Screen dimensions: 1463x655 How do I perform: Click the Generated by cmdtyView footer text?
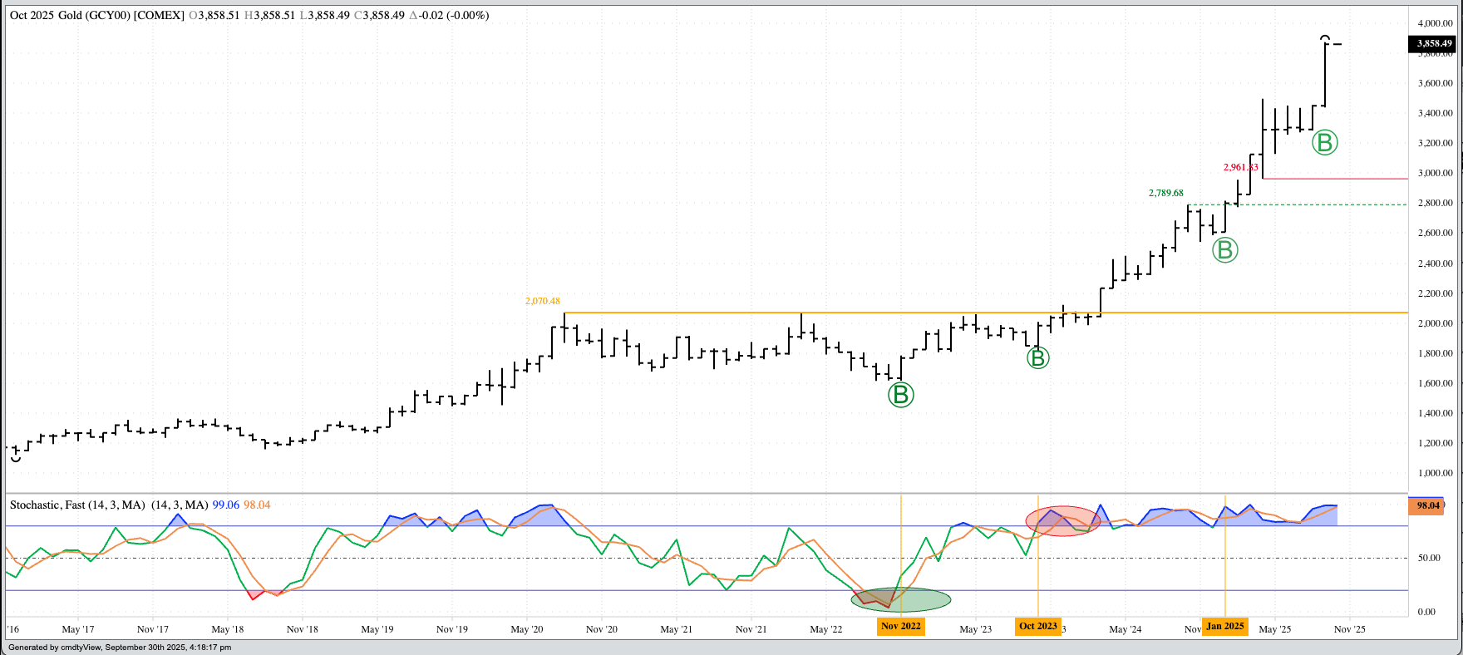(x=120, y=648)
